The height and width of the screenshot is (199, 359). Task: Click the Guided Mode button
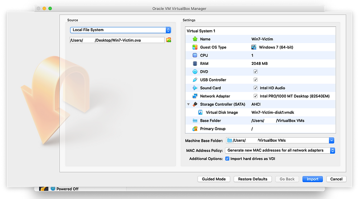tap(214, 179)
